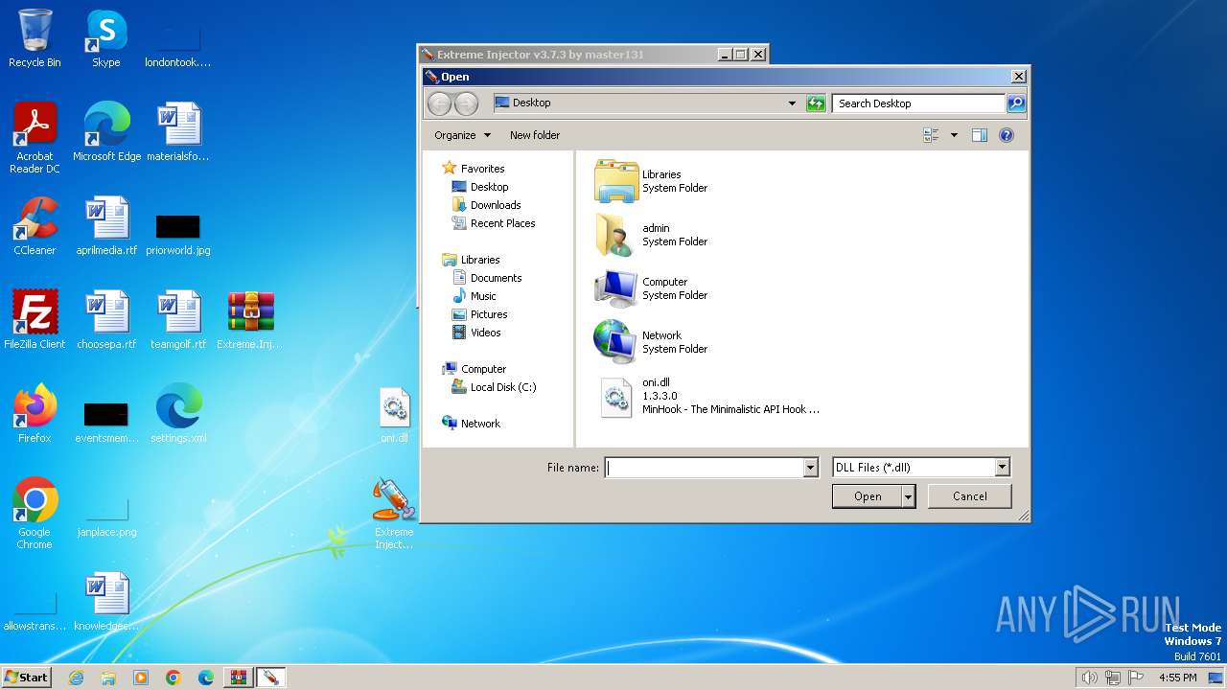
Task: Expand the File name history dropdown
Action: (811, 468)
